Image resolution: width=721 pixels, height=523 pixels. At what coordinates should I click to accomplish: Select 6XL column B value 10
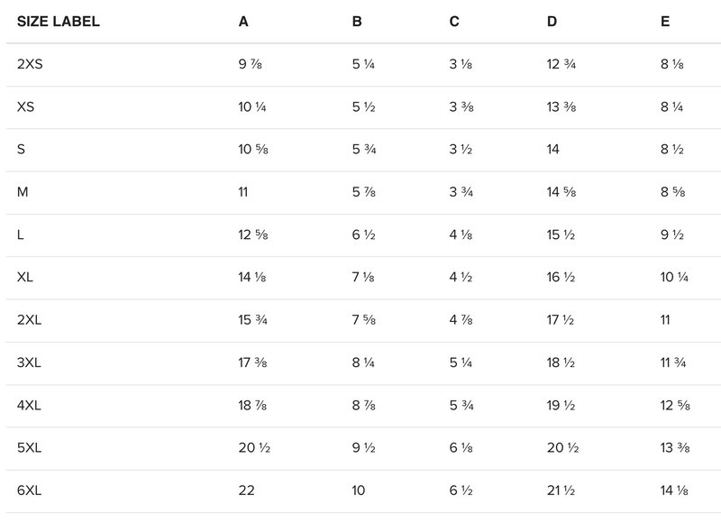click(x=360, y=491)
